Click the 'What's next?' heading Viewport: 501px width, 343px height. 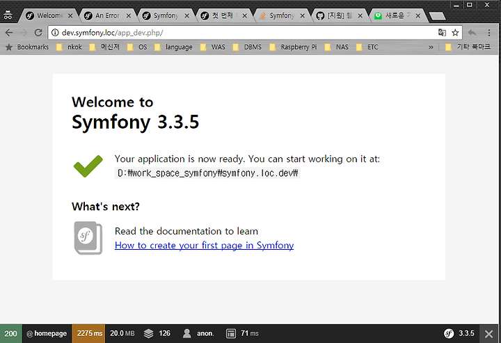coord(106,207)
